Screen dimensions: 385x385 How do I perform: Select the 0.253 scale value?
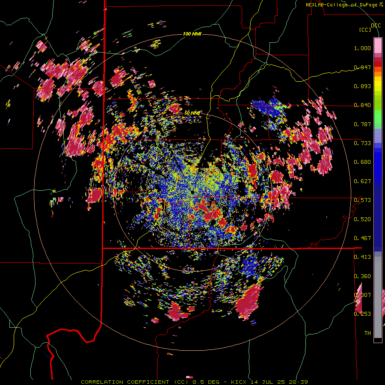coord(362,314)
